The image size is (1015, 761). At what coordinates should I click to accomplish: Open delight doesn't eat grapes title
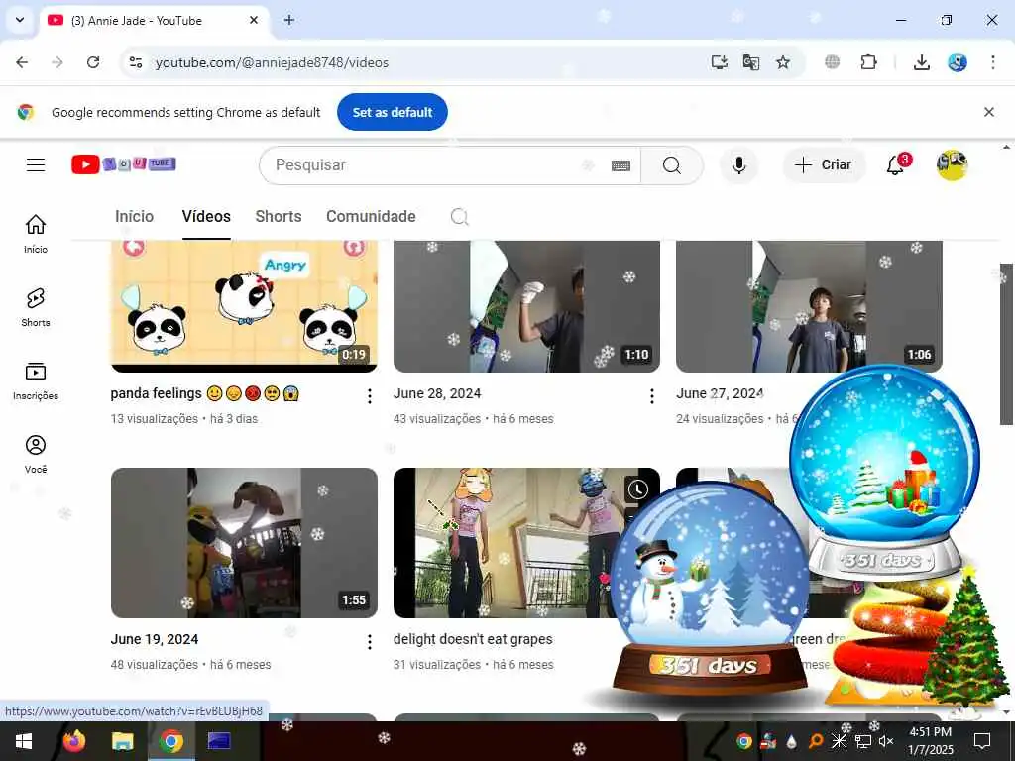point(473,639)
